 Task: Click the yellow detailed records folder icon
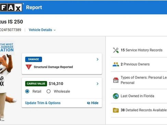(116, 110)
